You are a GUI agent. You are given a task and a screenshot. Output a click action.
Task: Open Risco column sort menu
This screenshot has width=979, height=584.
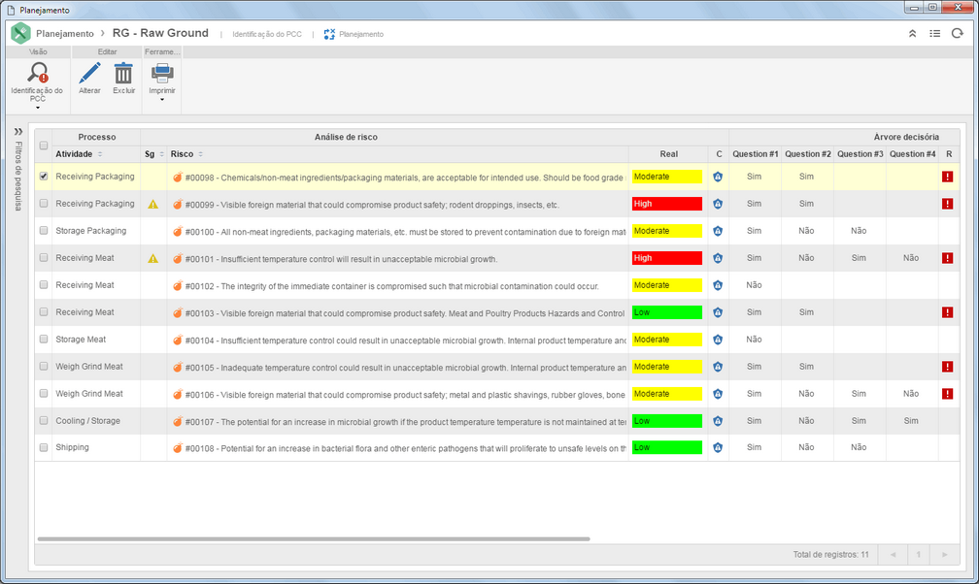click(x=200, y=154)
